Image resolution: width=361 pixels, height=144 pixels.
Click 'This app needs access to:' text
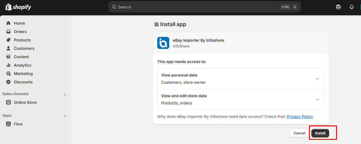[182, 61]
